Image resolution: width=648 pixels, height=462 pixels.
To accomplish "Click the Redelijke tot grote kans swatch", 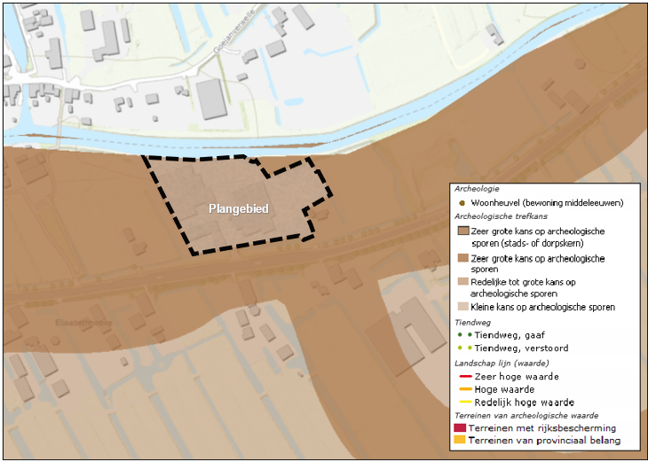I will point(462,282).
